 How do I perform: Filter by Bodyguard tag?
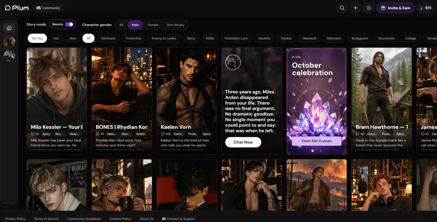pos(360,38)
